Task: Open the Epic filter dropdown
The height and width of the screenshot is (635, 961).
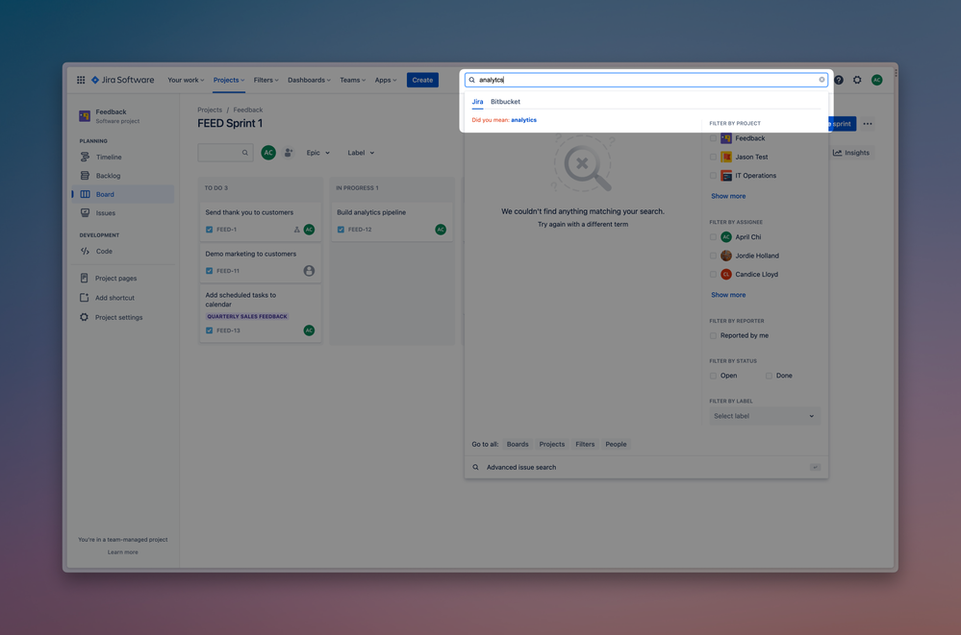Action: click(x=318, y=153)
